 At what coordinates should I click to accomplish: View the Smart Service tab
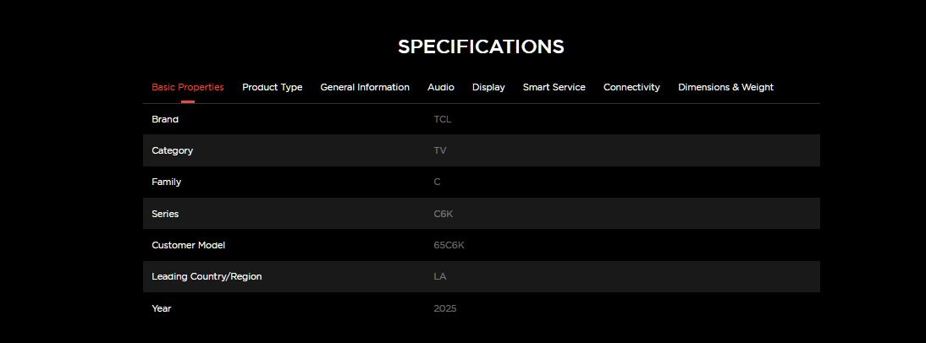coord(554,87)
